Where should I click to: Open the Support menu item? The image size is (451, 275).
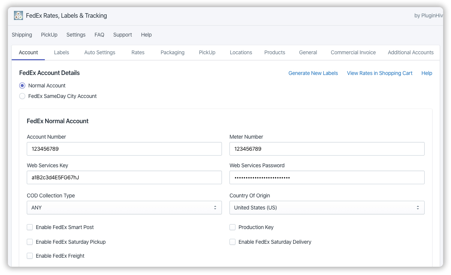point(122,35)
